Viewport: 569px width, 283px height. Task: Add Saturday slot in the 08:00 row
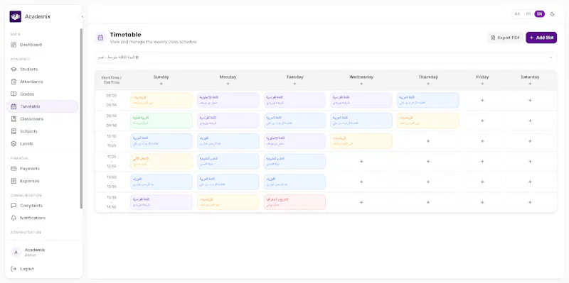tap(530, 100)
